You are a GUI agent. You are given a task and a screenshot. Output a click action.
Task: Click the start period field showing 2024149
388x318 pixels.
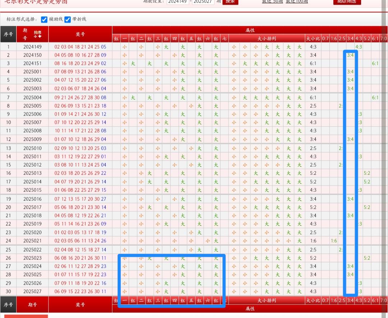coord(177,2)
